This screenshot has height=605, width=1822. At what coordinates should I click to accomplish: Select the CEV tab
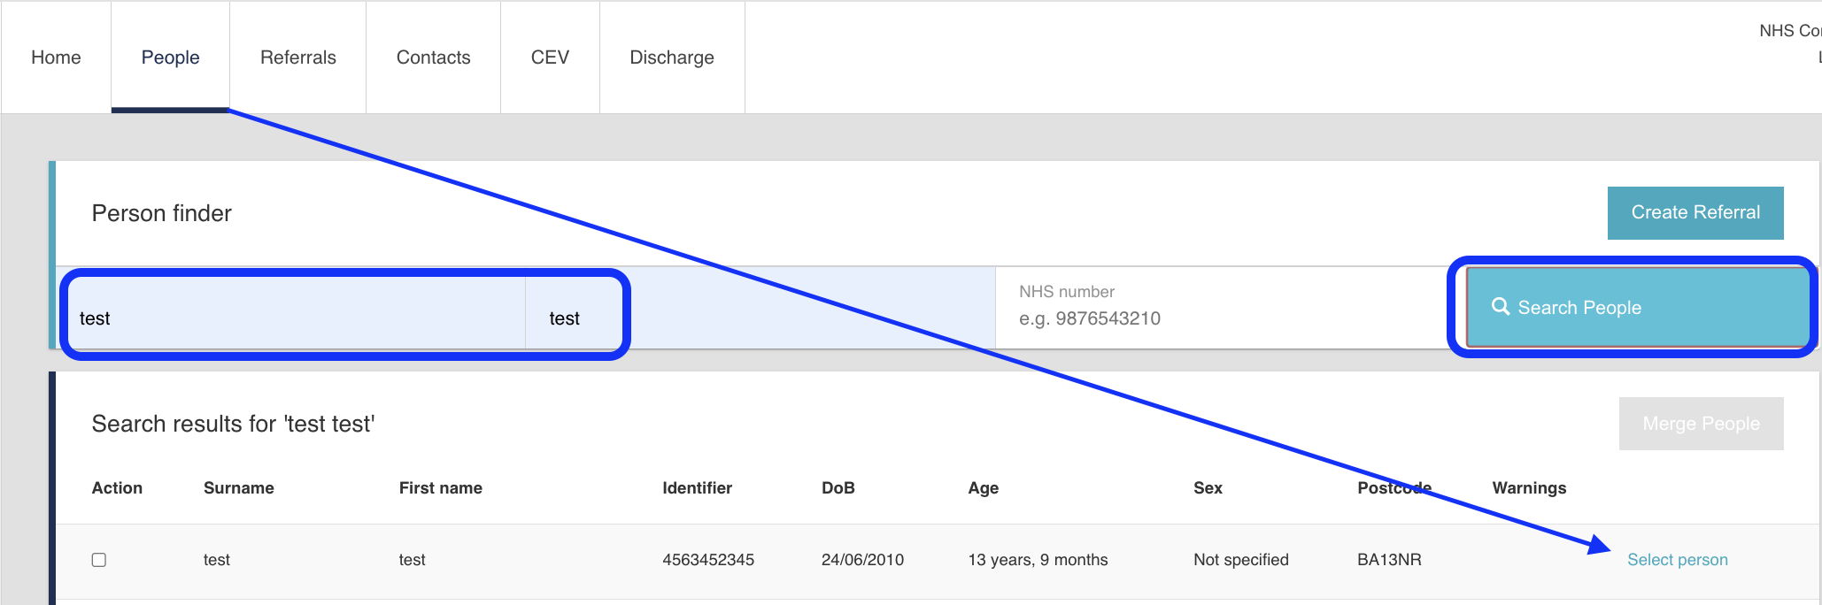[550, 57]
